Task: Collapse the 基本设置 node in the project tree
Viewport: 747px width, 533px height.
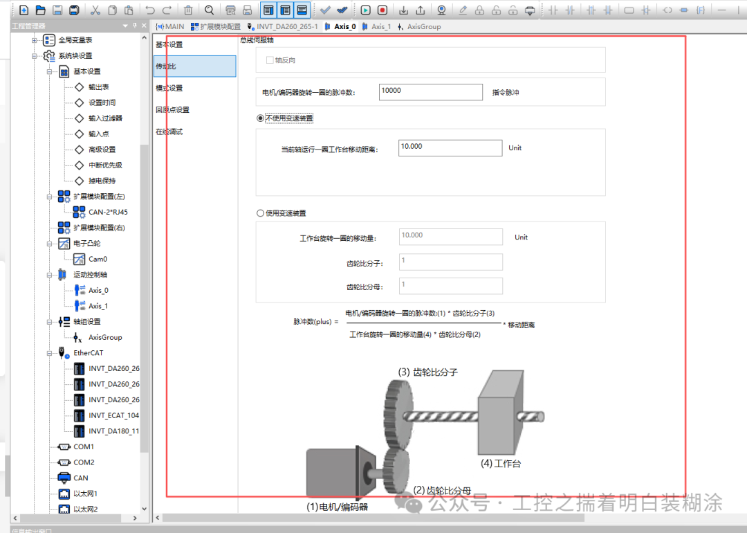Action: coord(50,72)
